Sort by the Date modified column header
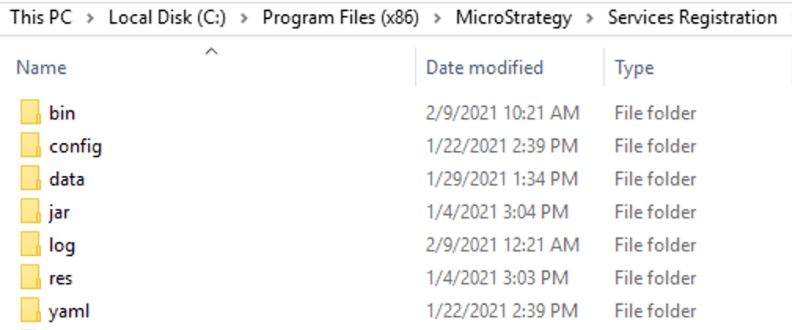Image resolution: width=792 pixels, height=330 pixels. 484,68
